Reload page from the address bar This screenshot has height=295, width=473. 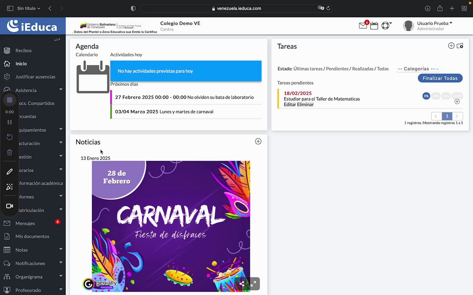click(328, 8)
